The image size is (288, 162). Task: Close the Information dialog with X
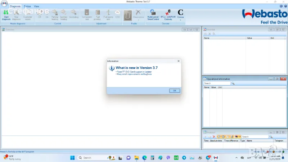click(x=178, y=61)
